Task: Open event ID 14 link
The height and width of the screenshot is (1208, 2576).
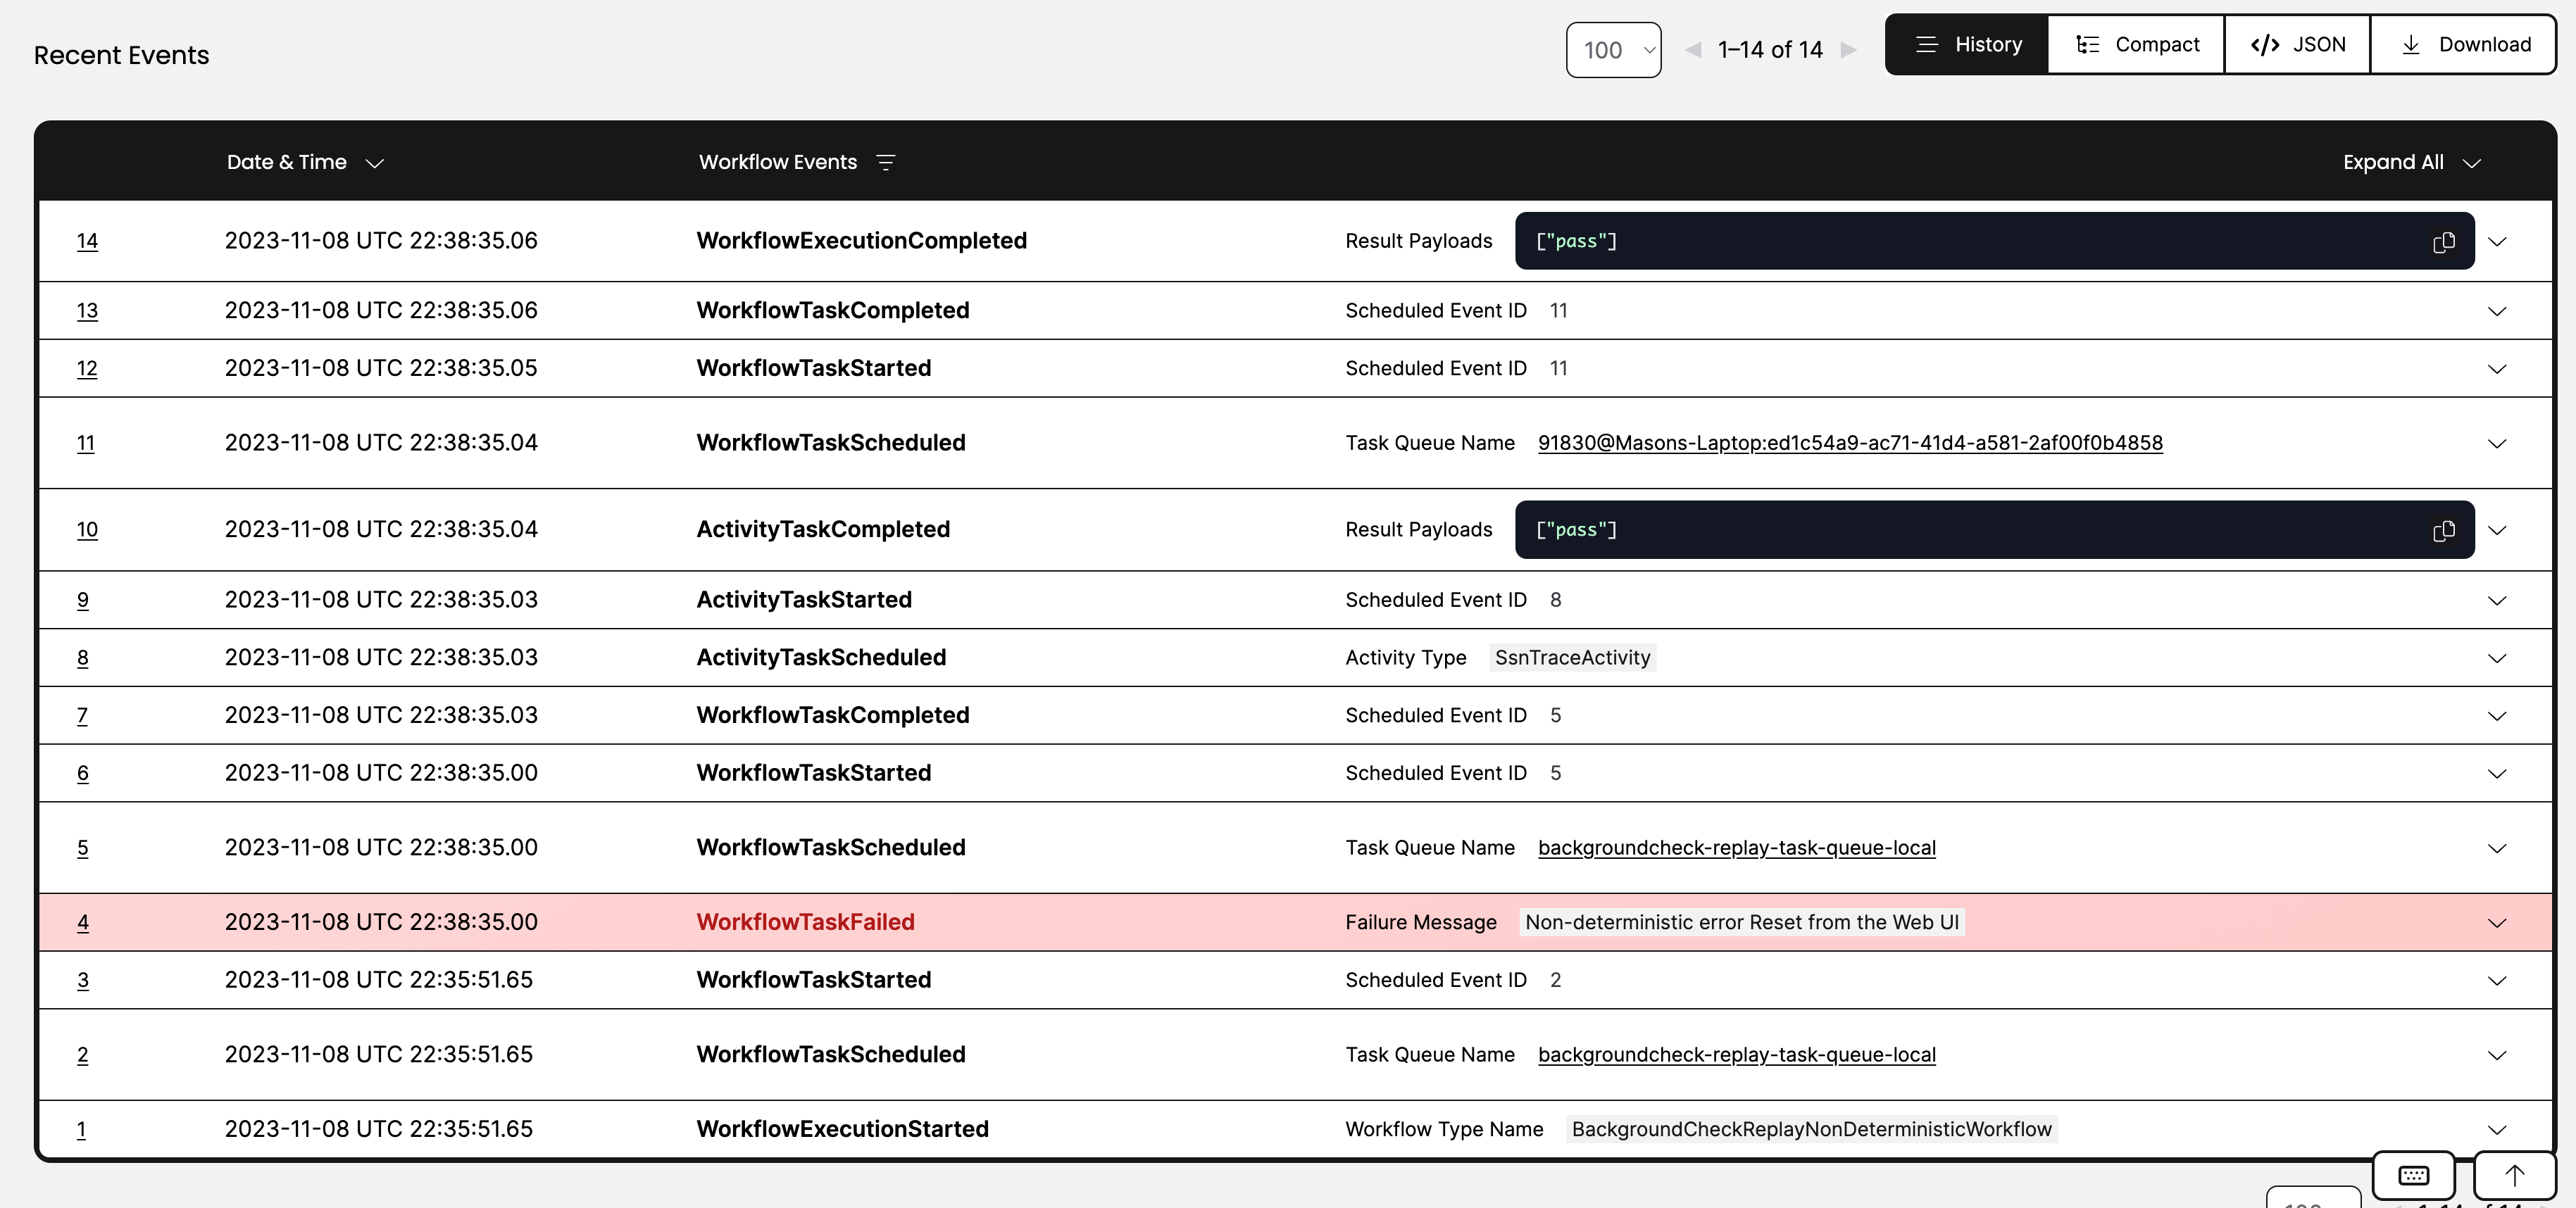Action: pos(87,241)
